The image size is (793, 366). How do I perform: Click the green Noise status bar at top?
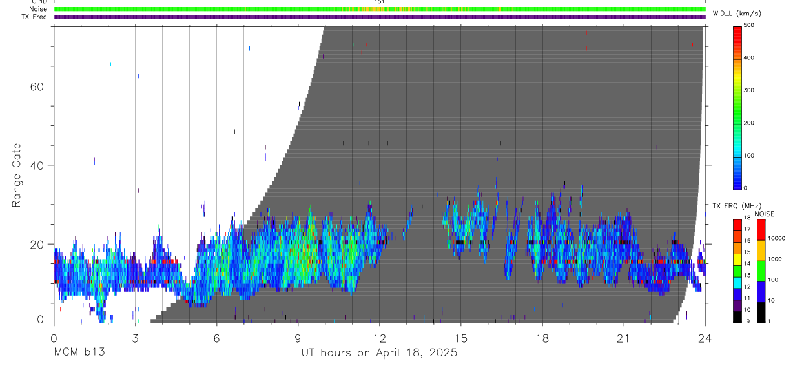click(380, 9)
